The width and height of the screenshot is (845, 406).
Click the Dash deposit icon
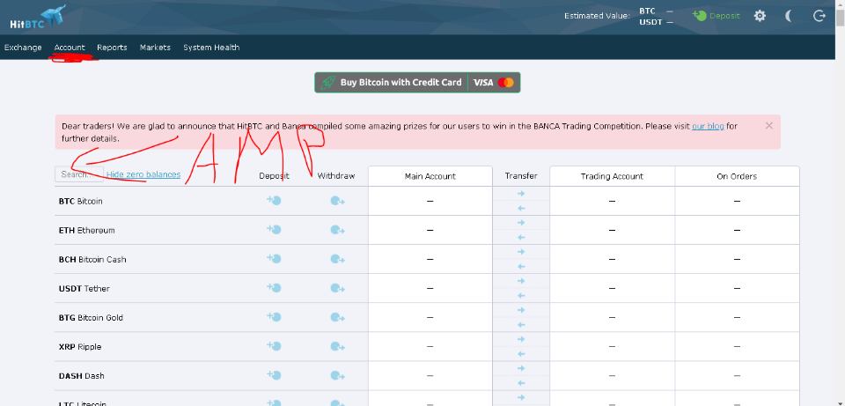click(274, 376)
